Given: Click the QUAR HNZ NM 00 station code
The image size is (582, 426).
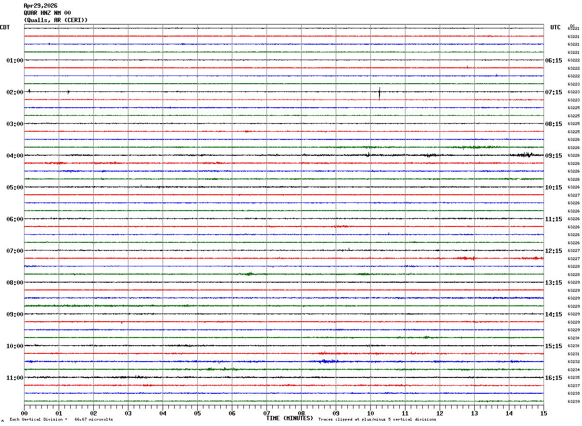Looking at the screenshot, I should pyautogui.click(x=47, y=13).
